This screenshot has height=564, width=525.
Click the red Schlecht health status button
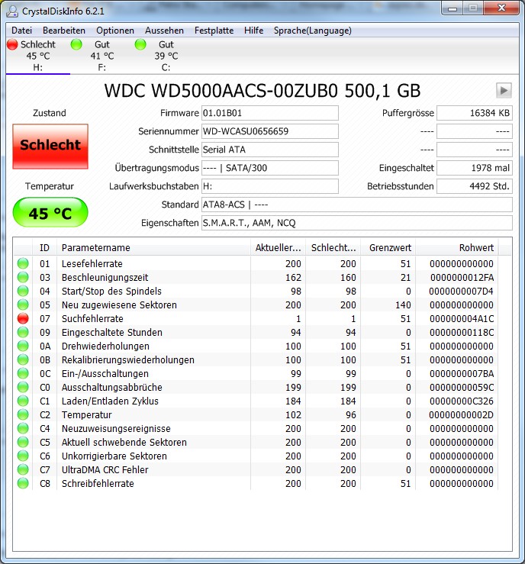tap(50, 147)
